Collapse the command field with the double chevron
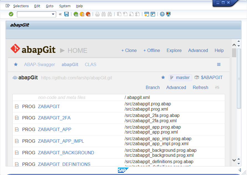 pos(60,14)
